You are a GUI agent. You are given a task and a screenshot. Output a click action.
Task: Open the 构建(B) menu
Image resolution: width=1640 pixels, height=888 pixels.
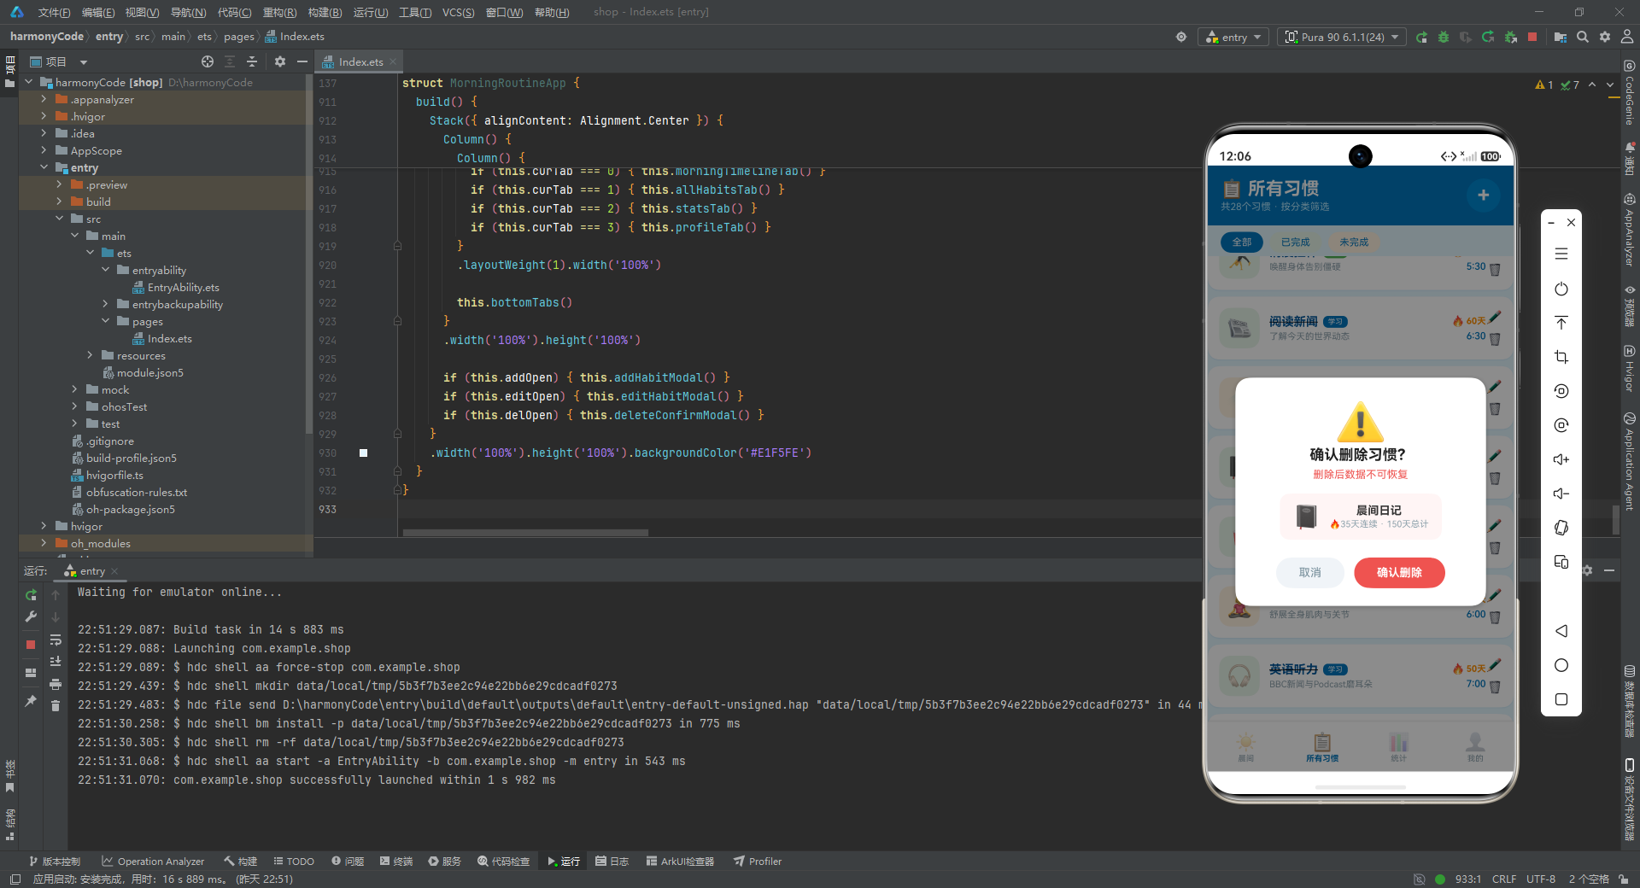point(325,12)
